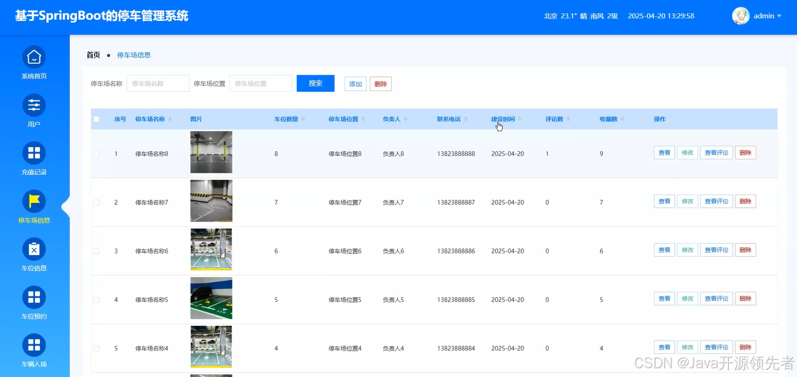Select the 停车场信息 flag icon

point(34,201)
